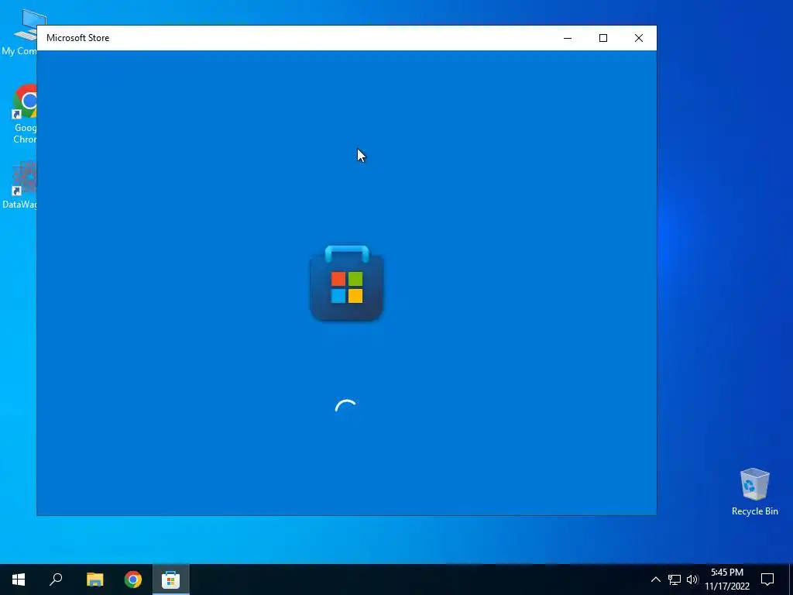Open the notification center icon
This screenshot has height=595, width=793.
tap(767, 580)
